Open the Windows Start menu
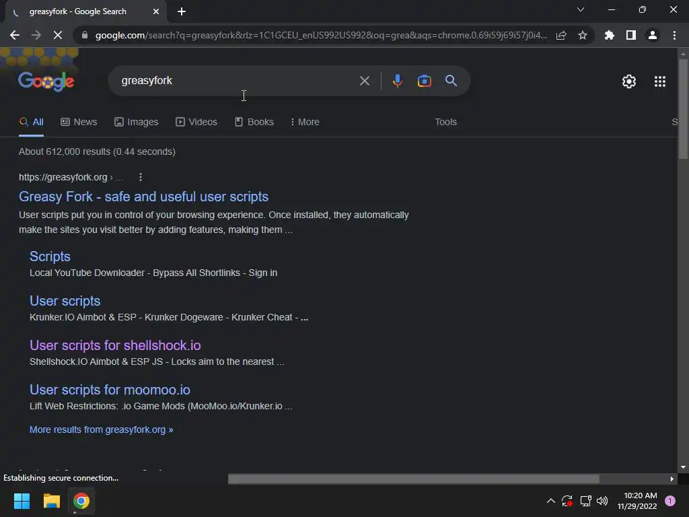 click(22, 501)
